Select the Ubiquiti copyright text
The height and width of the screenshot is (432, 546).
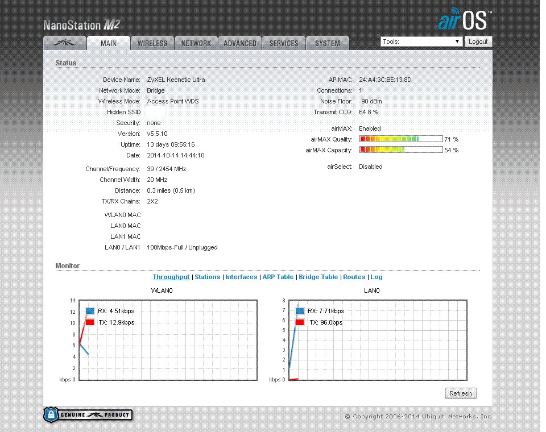[x=418, y=416]
